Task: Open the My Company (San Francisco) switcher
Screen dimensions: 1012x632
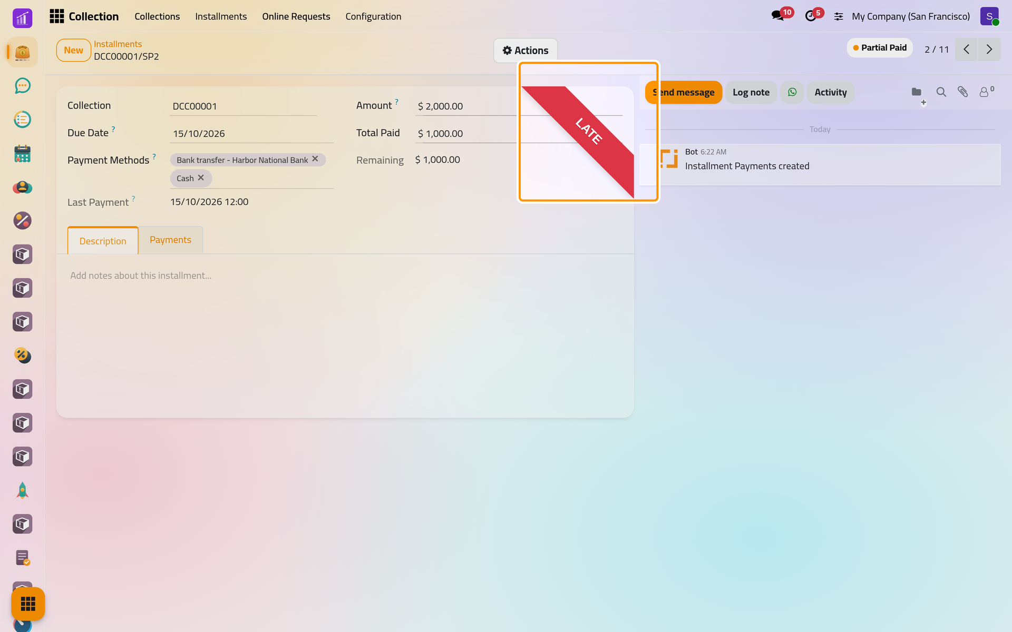Action: pyautogui.click(x=911, y=16)
